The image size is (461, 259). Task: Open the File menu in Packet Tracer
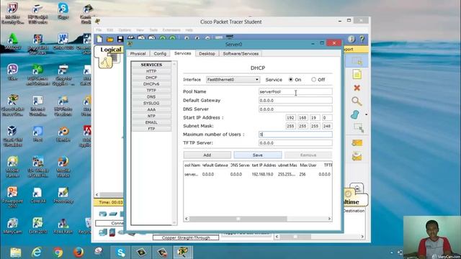(99, 30)
